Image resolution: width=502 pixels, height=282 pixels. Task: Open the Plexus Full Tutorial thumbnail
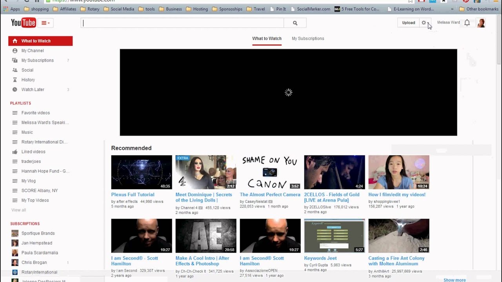click(x=142, y=172)
